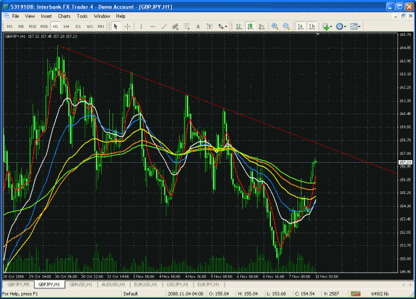Click the application icon beside File menu
Screen dimensions: 416x299
(x=7, y=16)
